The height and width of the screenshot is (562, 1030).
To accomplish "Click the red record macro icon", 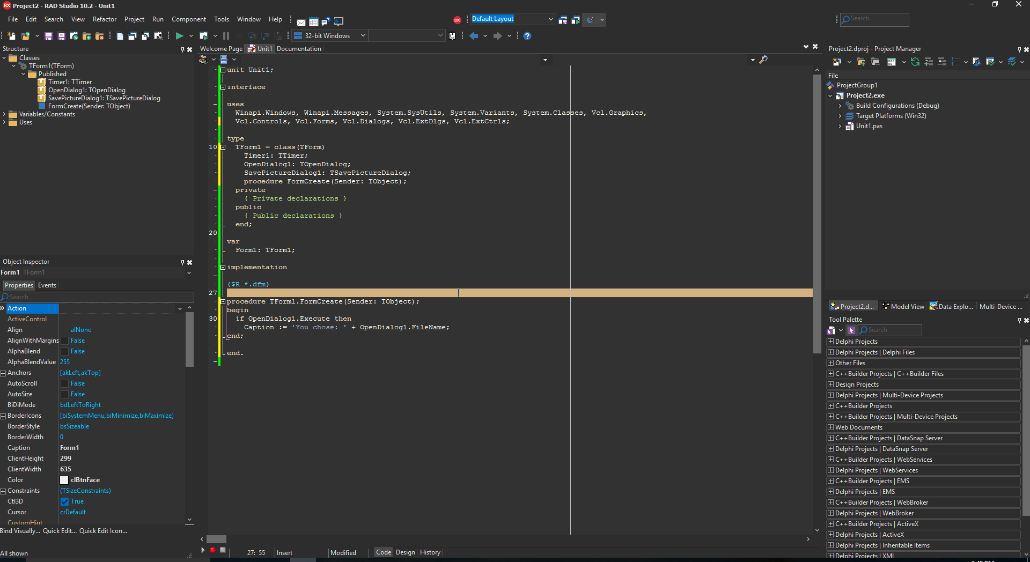I will (212, 550).
